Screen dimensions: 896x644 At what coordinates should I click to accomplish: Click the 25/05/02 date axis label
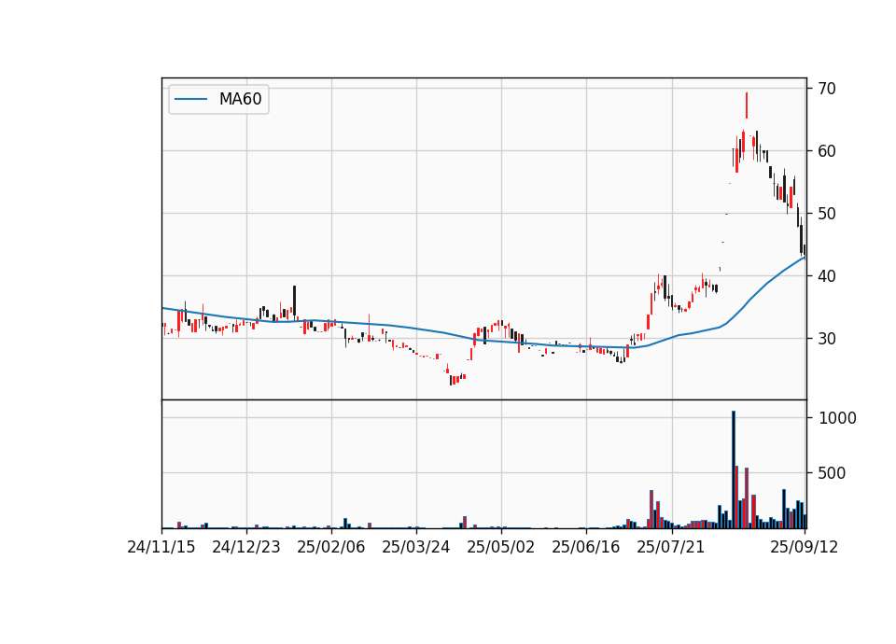point(501,547)
